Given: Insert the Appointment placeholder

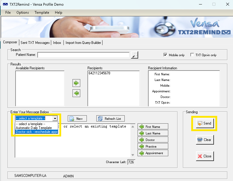Looking at the screenshot, I should tap(153, 153).
